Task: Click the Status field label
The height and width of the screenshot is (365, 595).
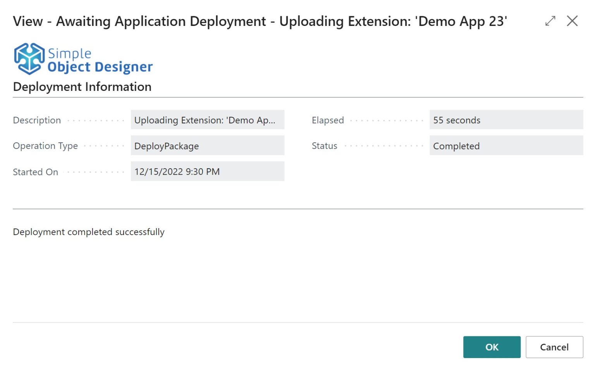Action: pos(324,146)
